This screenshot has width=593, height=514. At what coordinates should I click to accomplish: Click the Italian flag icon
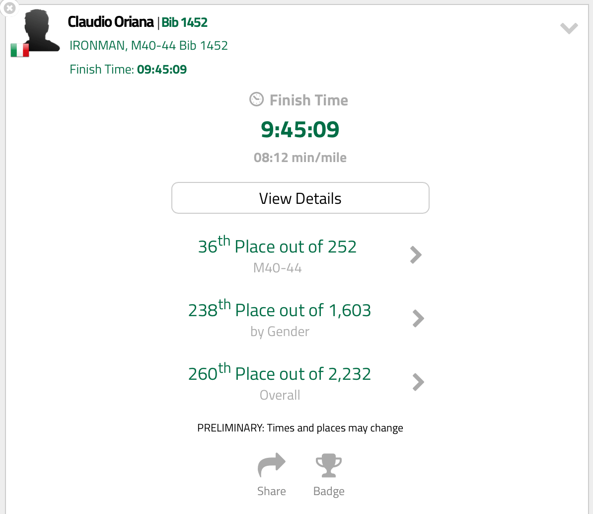pyautogui.click(x=20, y=50)
